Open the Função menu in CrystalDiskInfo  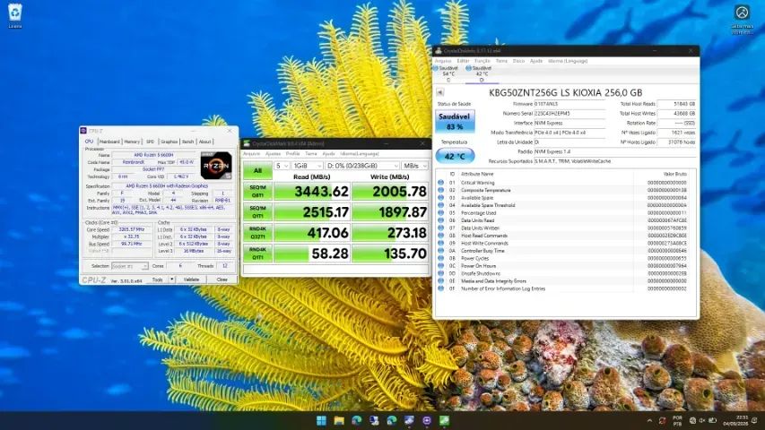tap(482, 61)
